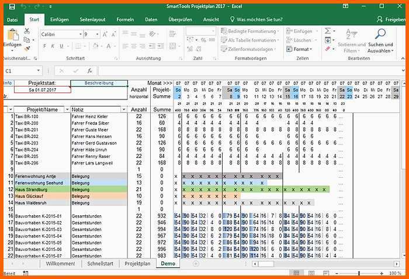Open the Format dropdown in Zellen group
The height and width of the screenshot is (279, 409).
coord(299,49)
